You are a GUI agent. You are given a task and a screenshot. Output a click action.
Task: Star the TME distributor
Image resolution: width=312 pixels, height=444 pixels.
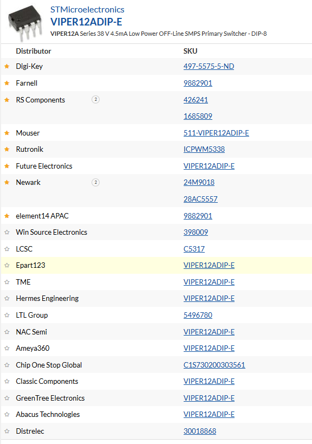pyautogui.click(x=7, y=282)
